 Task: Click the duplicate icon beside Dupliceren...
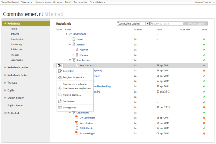tap(60, 101)
